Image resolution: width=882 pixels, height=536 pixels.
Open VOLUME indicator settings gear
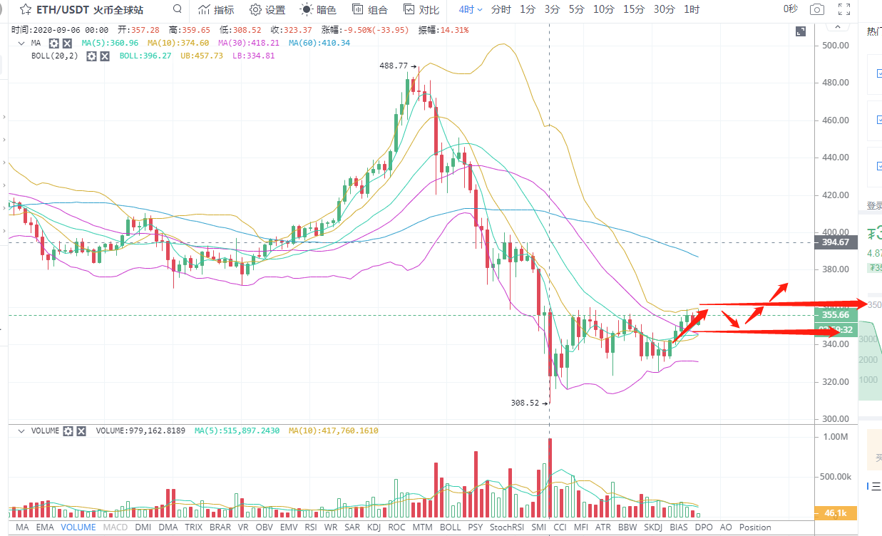(x=68, y=431)
